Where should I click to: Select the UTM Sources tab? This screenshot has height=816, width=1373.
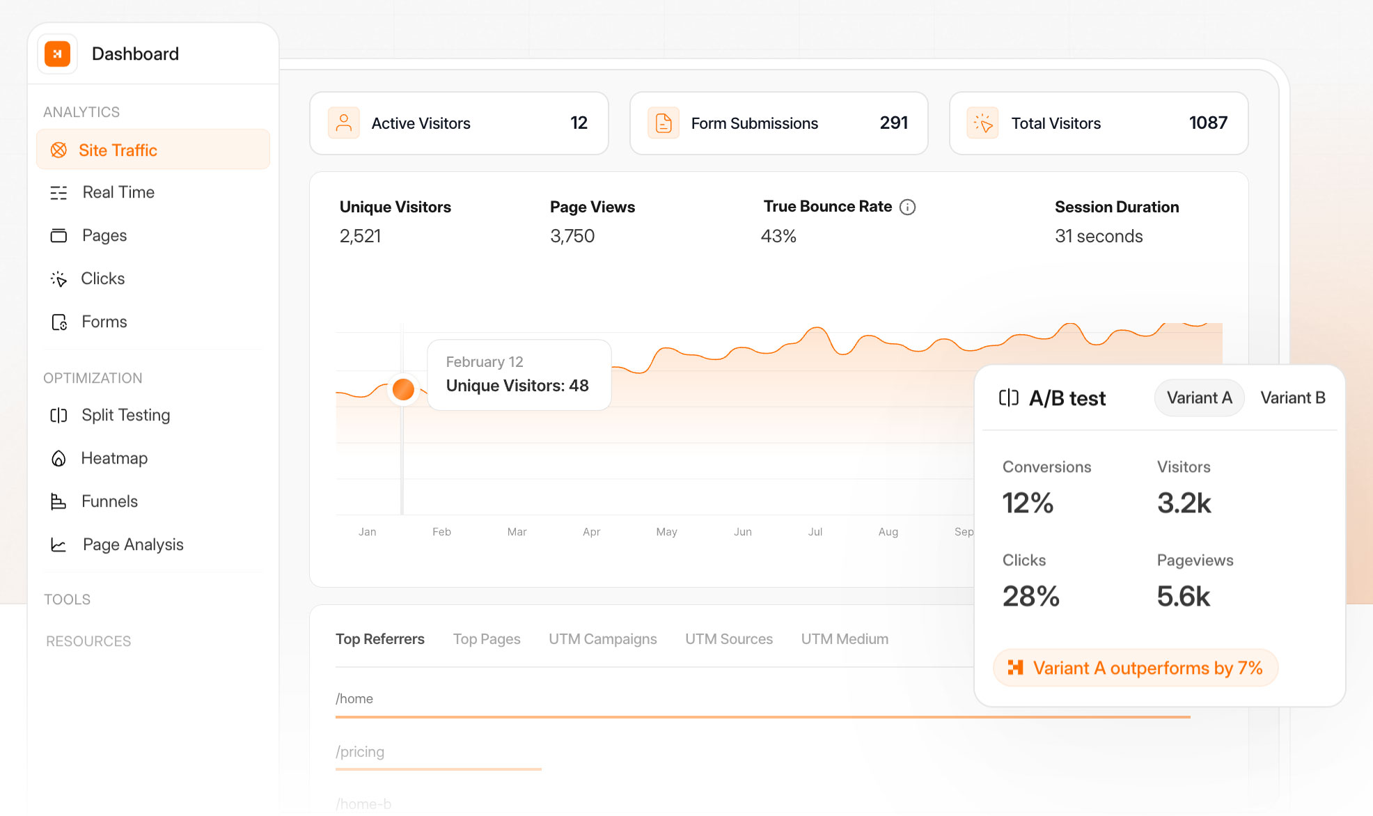(728, 639)
